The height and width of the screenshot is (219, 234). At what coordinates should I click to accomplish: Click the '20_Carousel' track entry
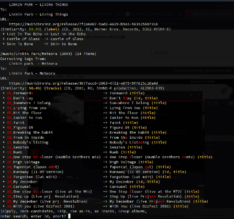[19, 187]
